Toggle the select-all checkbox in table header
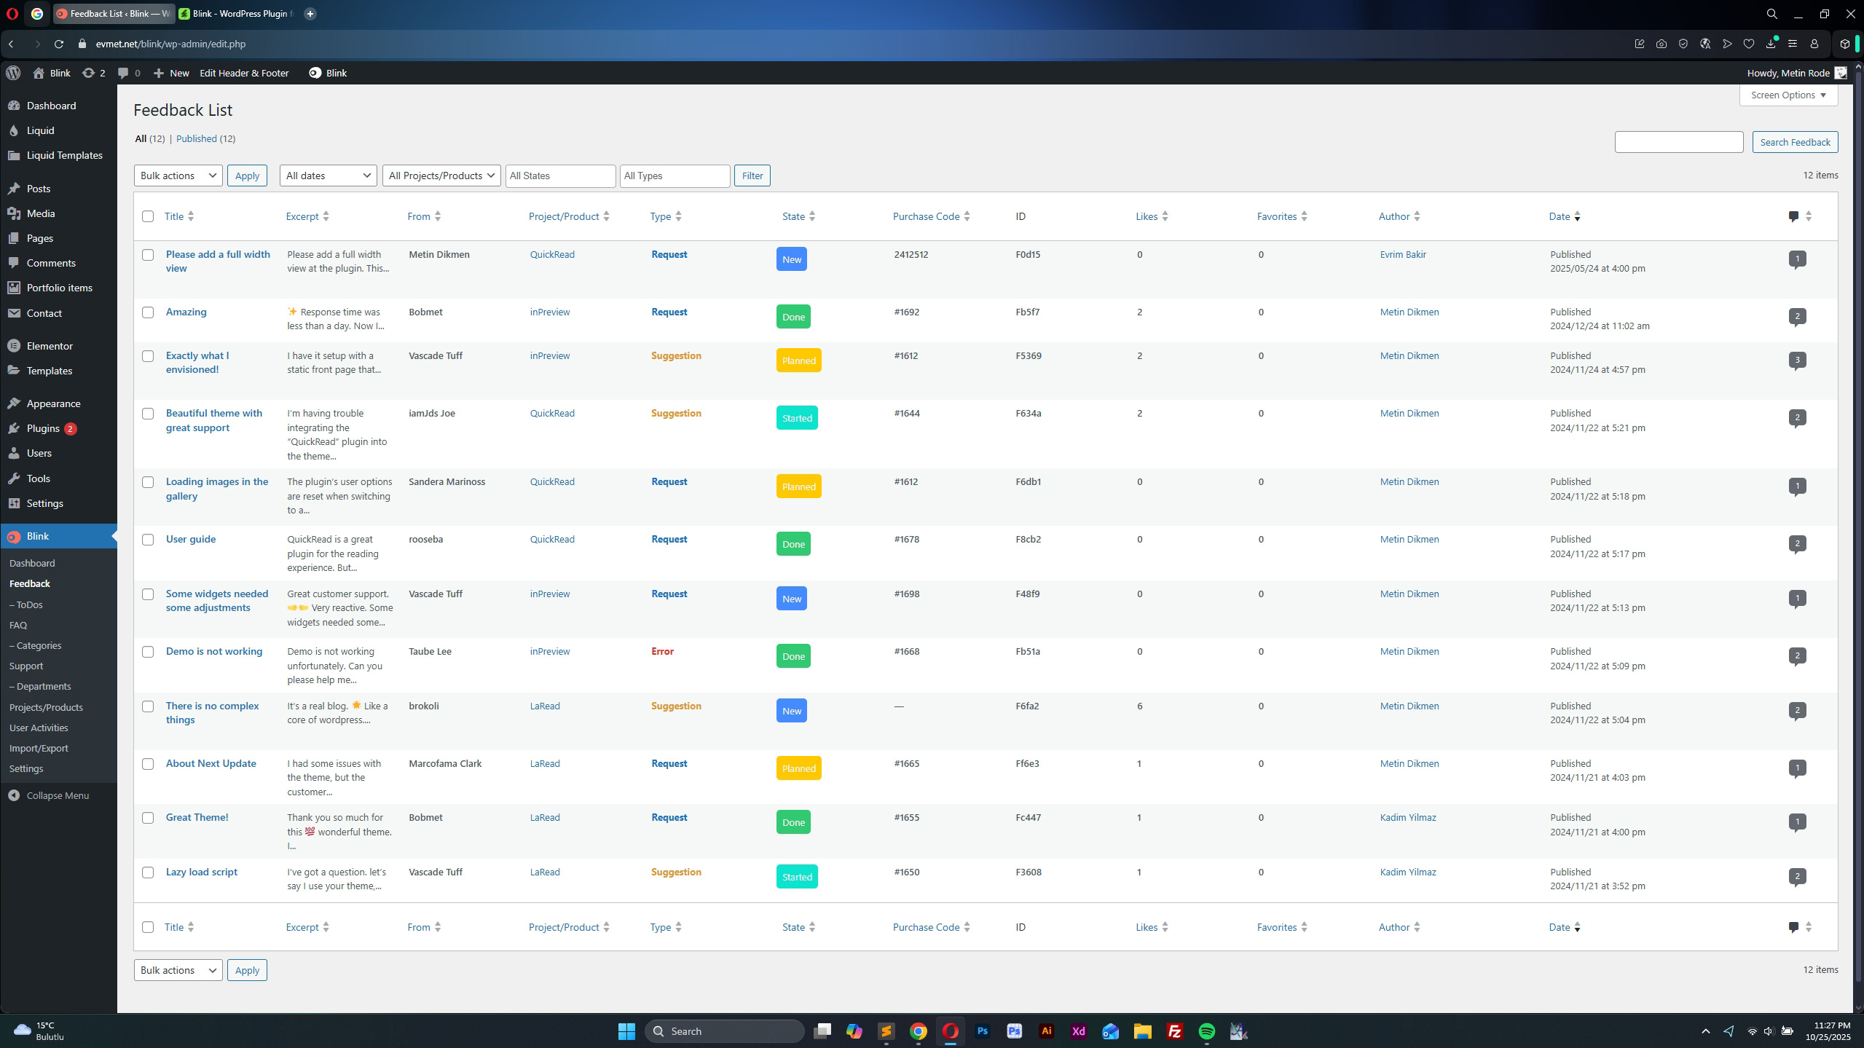1864x1048 pixels. point(148,216)
